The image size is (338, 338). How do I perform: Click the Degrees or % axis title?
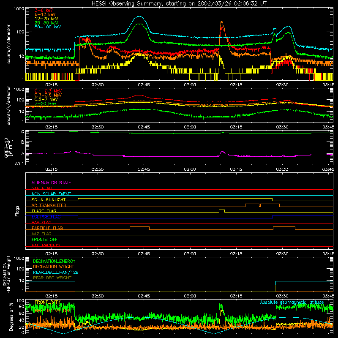pos(11,316)
